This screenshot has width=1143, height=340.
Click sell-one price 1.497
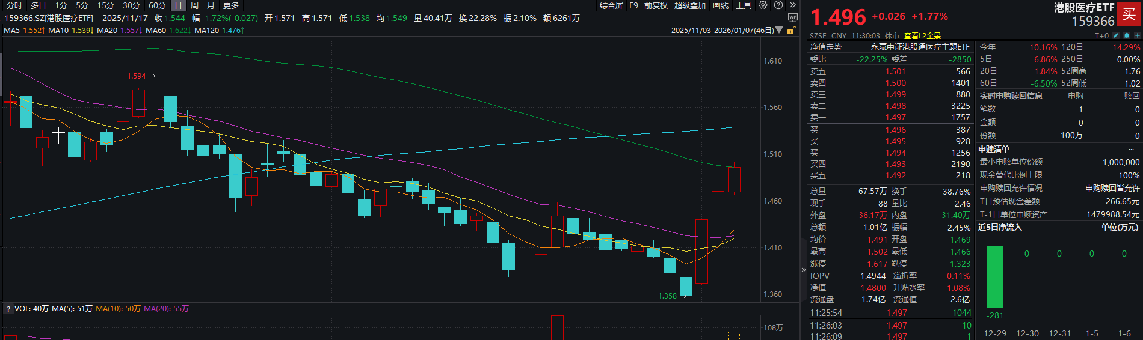point(895,117)
